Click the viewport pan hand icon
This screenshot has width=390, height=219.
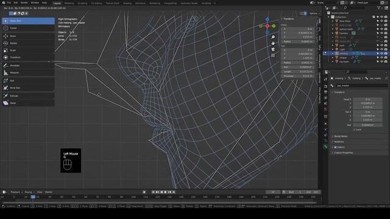(273, 43)
